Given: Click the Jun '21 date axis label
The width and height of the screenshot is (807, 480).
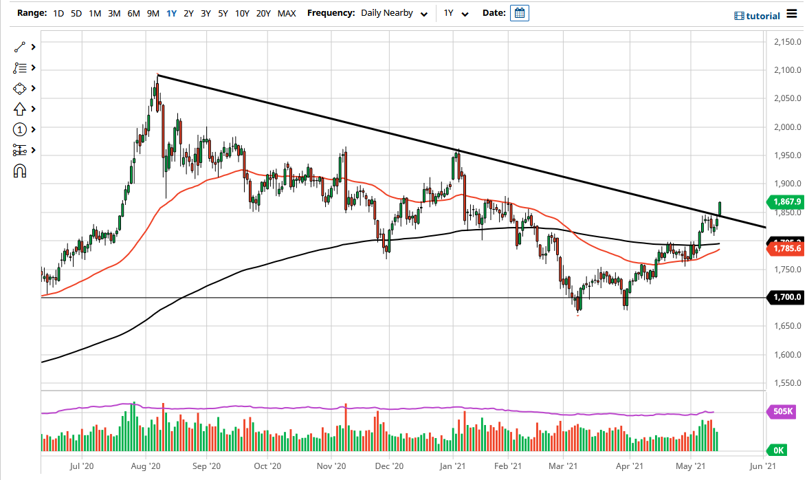Looking at the screenshot, I should click(x=762, y=466).
